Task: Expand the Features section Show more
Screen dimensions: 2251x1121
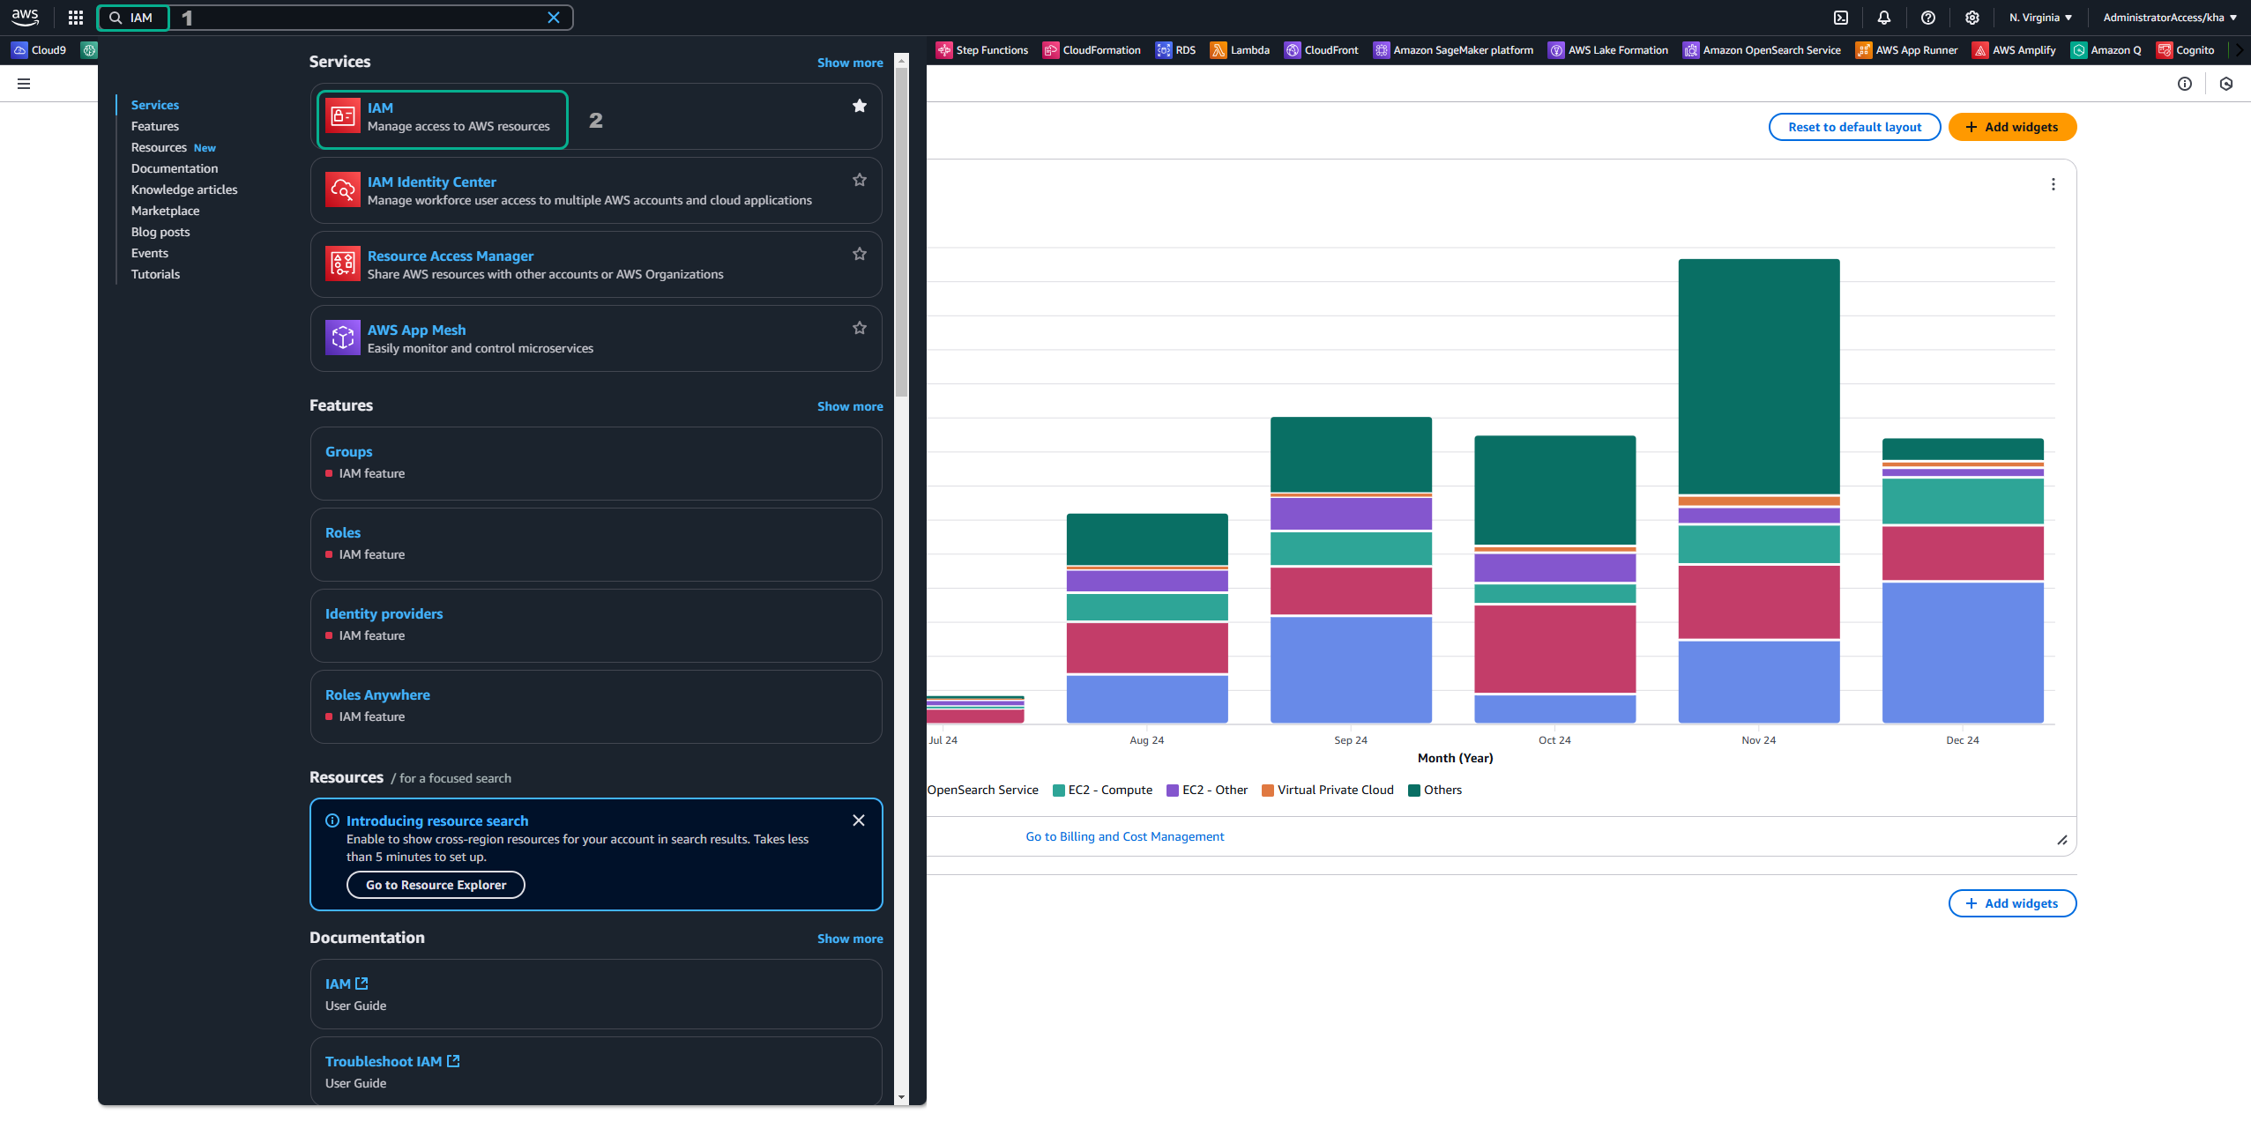Action: (x=848, y=405)
